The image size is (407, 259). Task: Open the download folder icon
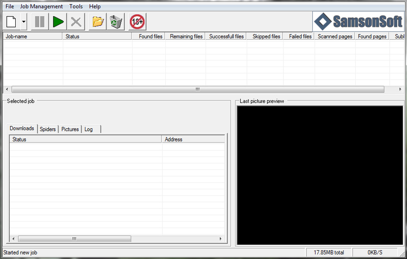(x=98, y=22)
